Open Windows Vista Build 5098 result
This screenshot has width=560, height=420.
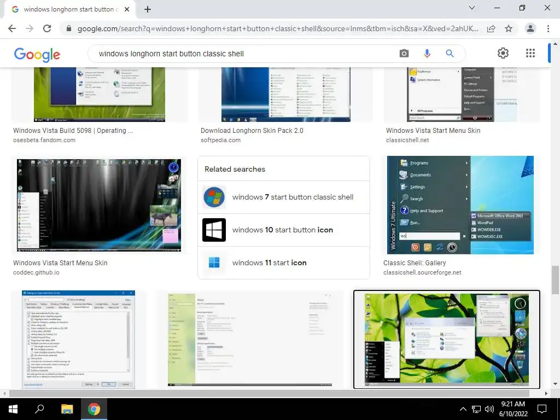click(x=73, y=130)
